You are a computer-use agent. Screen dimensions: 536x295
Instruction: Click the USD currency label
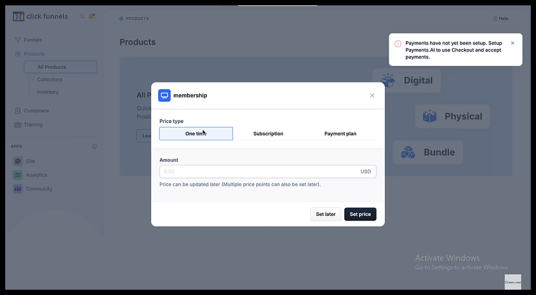366,171
